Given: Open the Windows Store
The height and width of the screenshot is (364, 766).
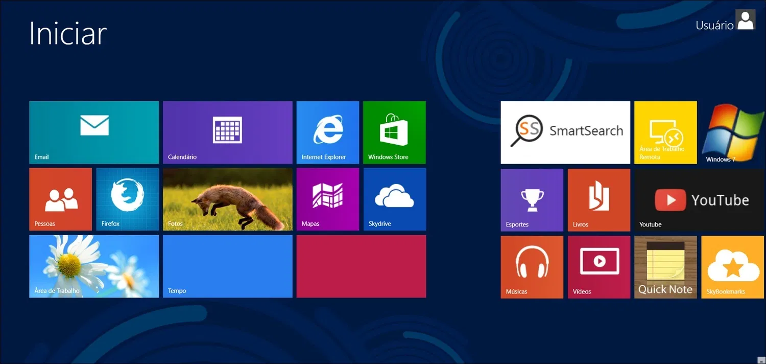Looking at the screenshot, I should click(x=394, y=132).
